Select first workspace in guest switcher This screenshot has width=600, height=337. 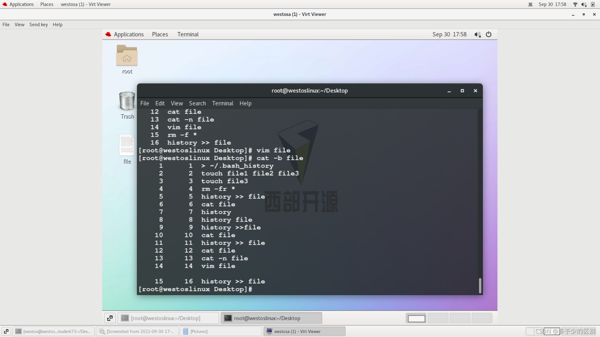click(x=416, y=318)
